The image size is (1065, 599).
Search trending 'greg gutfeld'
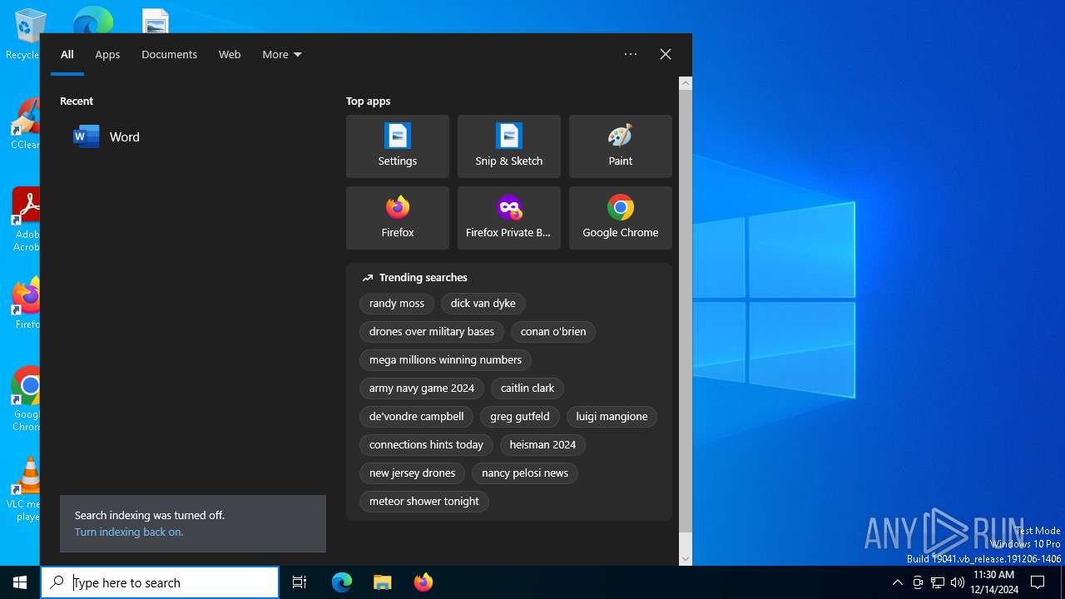[520, 417]
